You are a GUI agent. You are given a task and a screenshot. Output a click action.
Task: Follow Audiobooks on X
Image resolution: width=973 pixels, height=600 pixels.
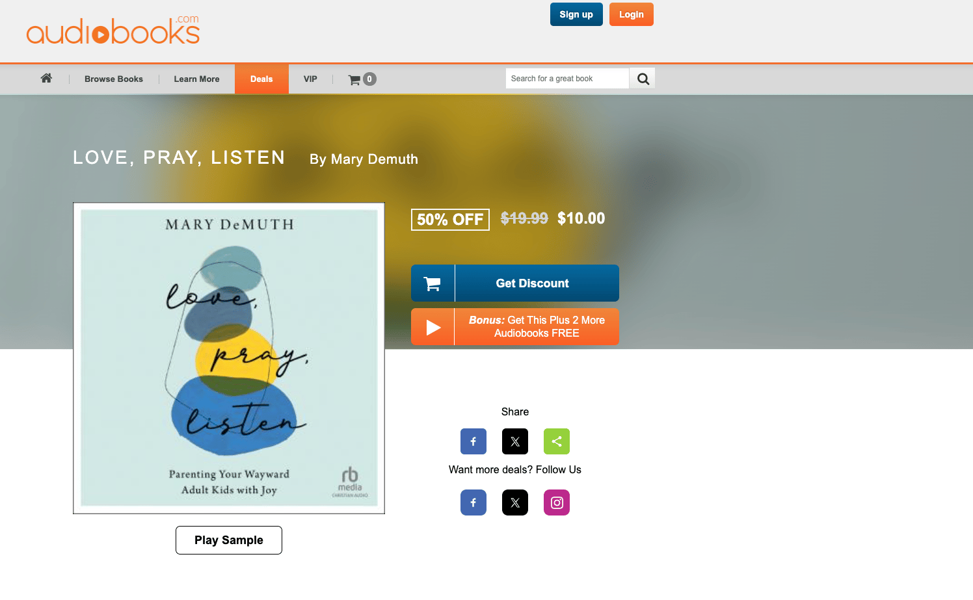click(515, 502)
